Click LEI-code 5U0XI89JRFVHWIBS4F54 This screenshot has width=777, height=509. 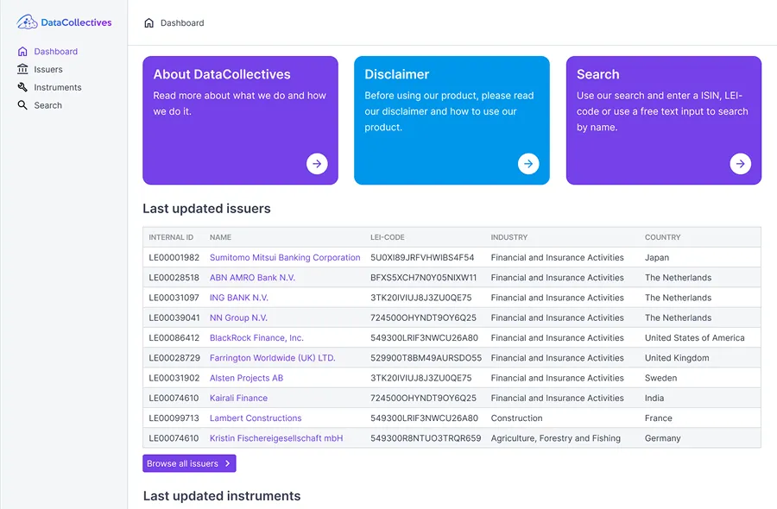(x=422, y=257)
